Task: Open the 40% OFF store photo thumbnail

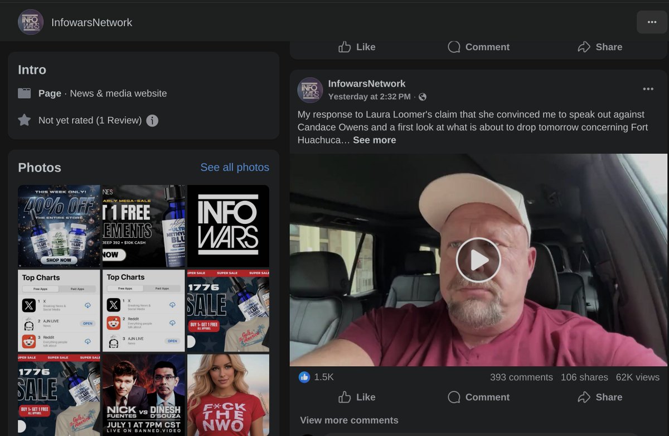Action: pos(59,226)
